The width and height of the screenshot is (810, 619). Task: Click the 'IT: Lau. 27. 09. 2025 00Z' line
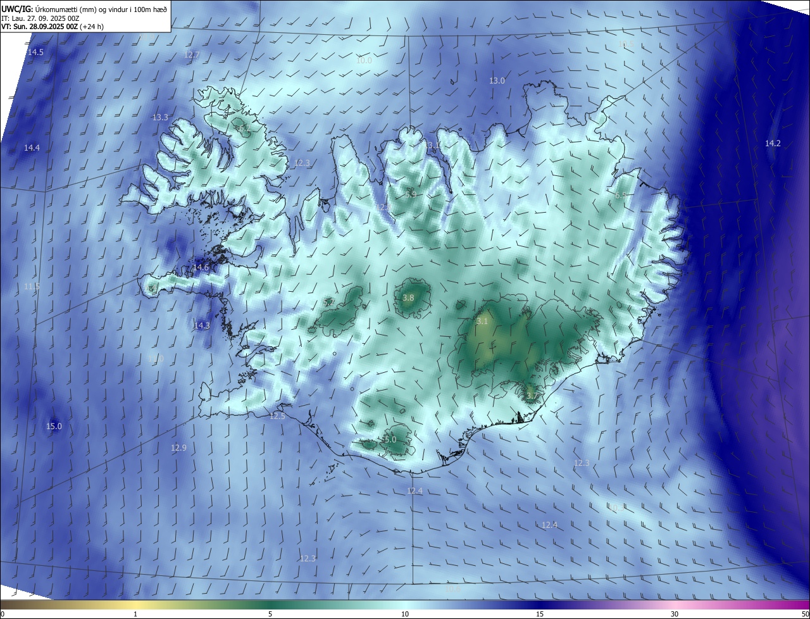pyautogui.click(x=40, y=18)
